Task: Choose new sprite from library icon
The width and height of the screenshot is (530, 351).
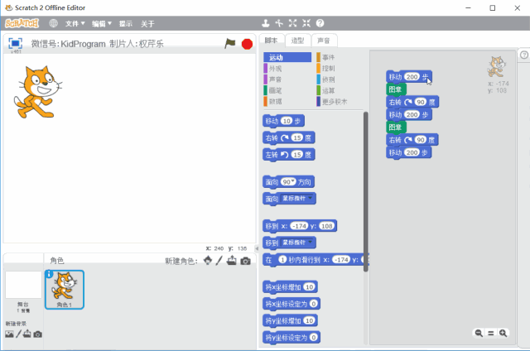Action: (x=208, y=261)
